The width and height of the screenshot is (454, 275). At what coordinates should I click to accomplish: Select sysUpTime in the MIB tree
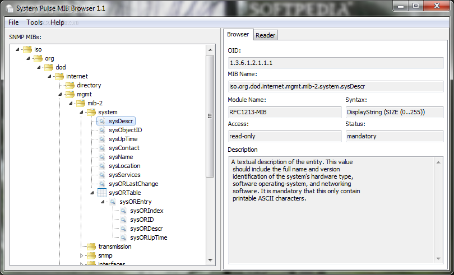[x=123, y=139]
